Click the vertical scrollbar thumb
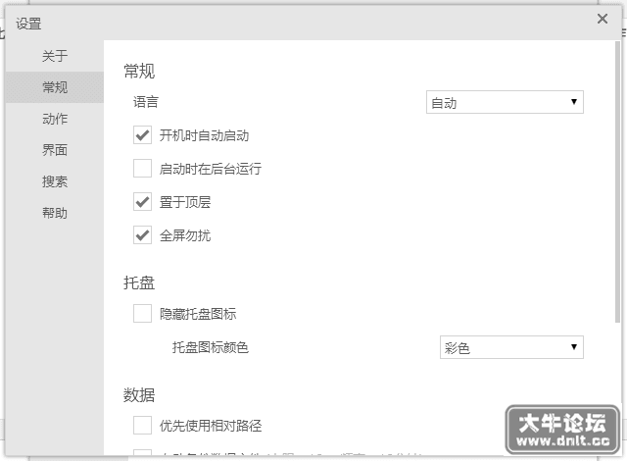This screenshot has width=627, height=461. coord(618,181)
